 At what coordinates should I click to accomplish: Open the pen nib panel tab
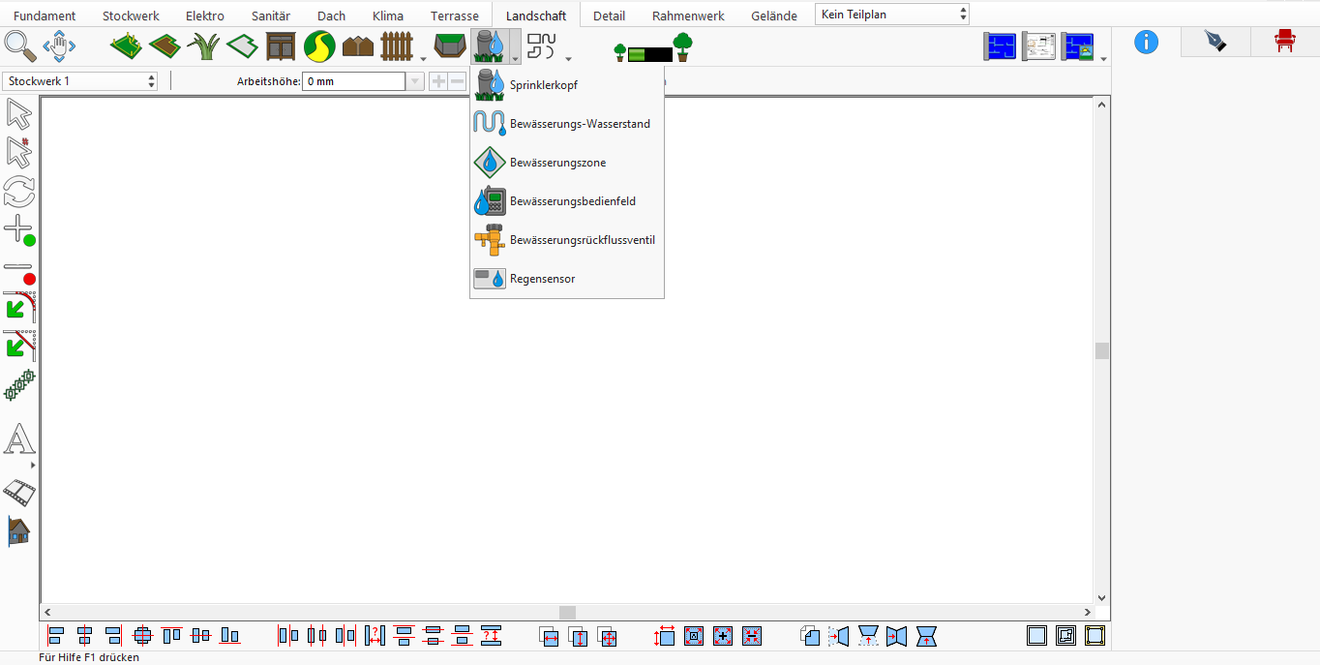(1215, 42)
